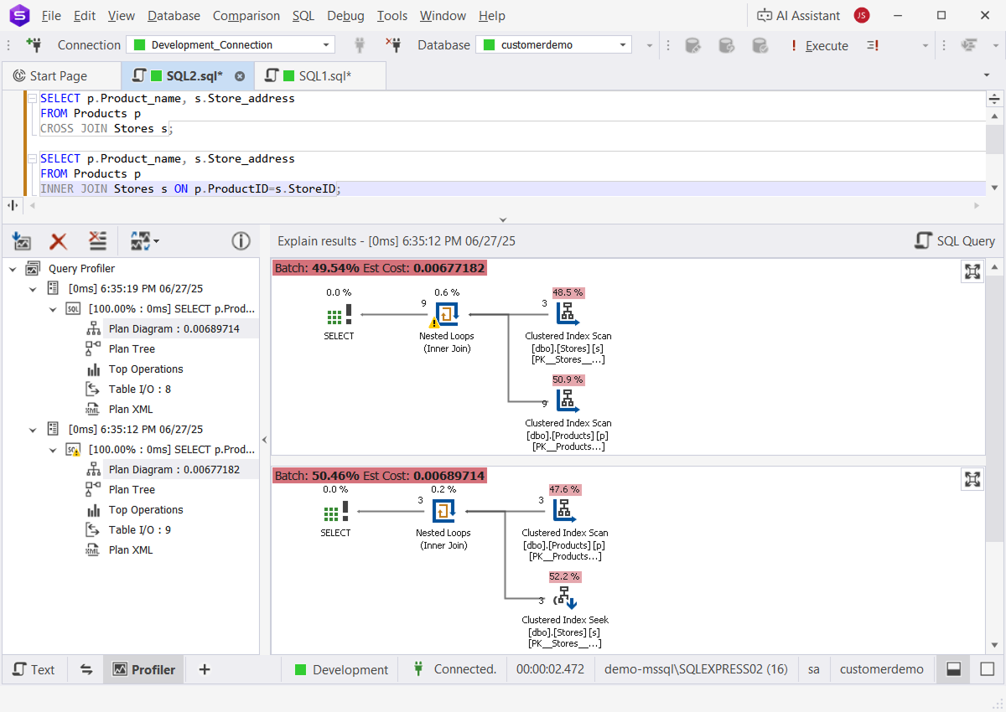
Task: Click the red X delete icon in profiler toolbar
Action: (x=59, y=242)
